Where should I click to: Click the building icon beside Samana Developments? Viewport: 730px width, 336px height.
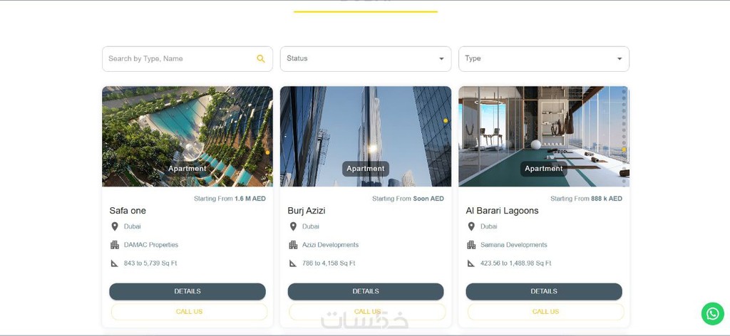[x=471, y=245]
